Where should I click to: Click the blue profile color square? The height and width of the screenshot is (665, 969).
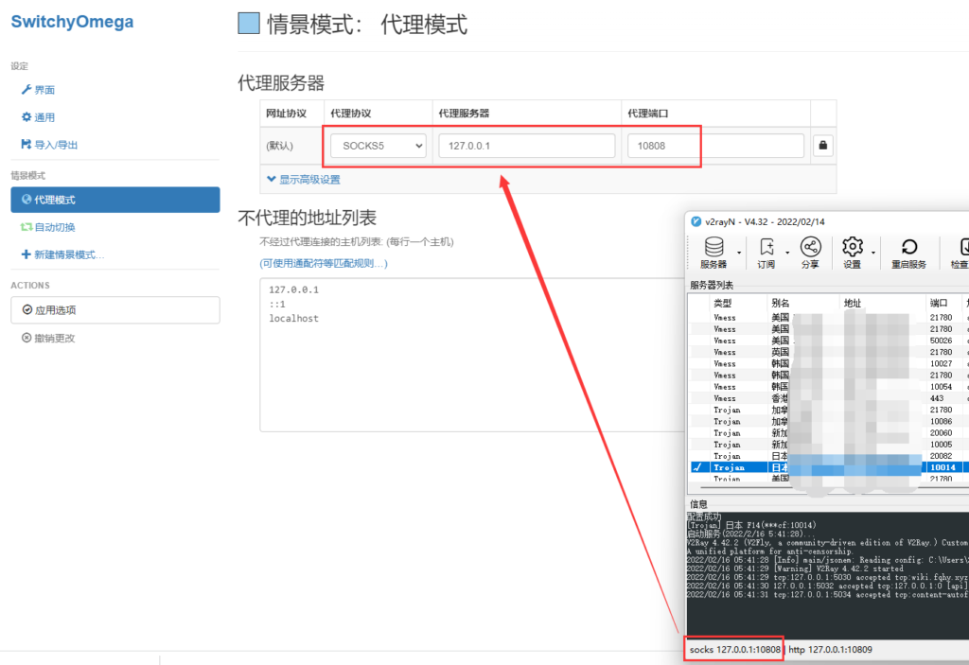(249, 24)
